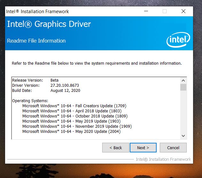Image resolution: width=202 pixels, height=178 pixels.
Task: Click the 'August 12, 2020' build date
Action: pos(65,91)
